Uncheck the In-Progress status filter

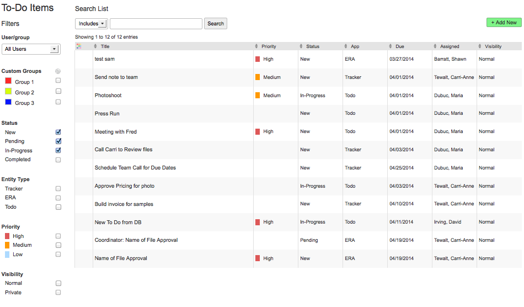coord(58,150)
